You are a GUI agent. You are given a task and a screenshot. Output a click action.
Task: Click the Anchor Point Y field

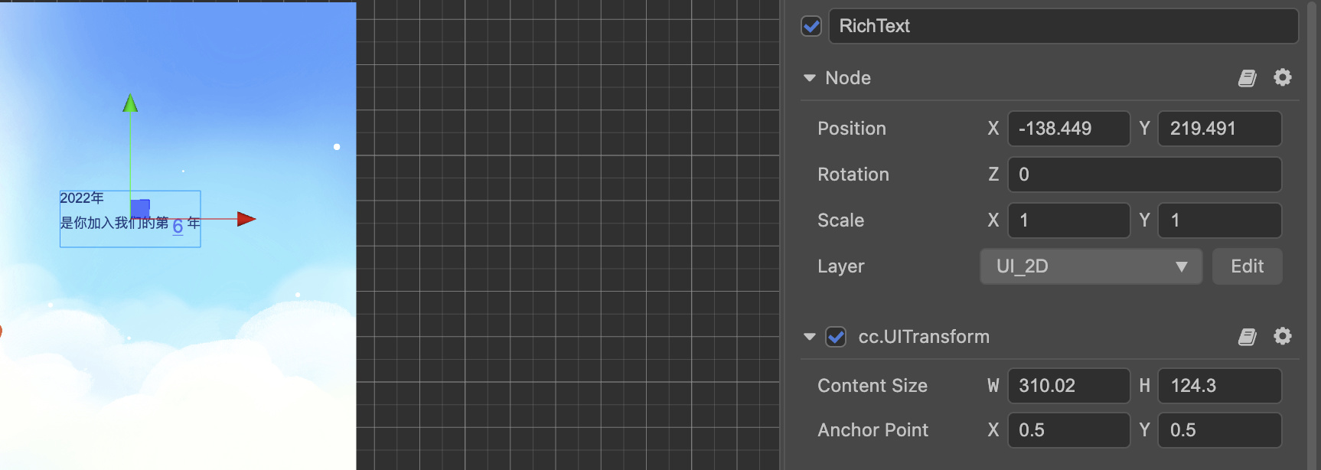coord(1219,430)
